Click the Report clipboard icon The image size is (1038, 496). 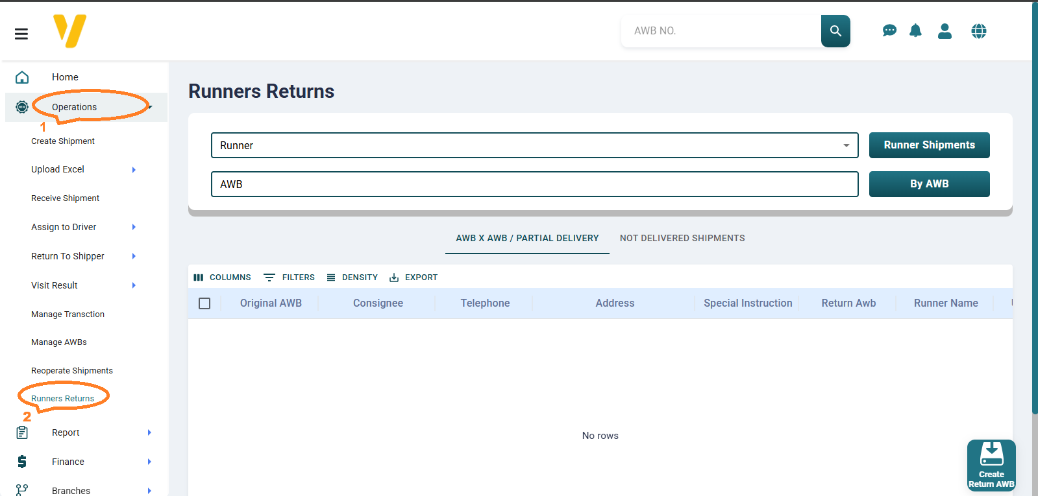(x=22, y=432)
